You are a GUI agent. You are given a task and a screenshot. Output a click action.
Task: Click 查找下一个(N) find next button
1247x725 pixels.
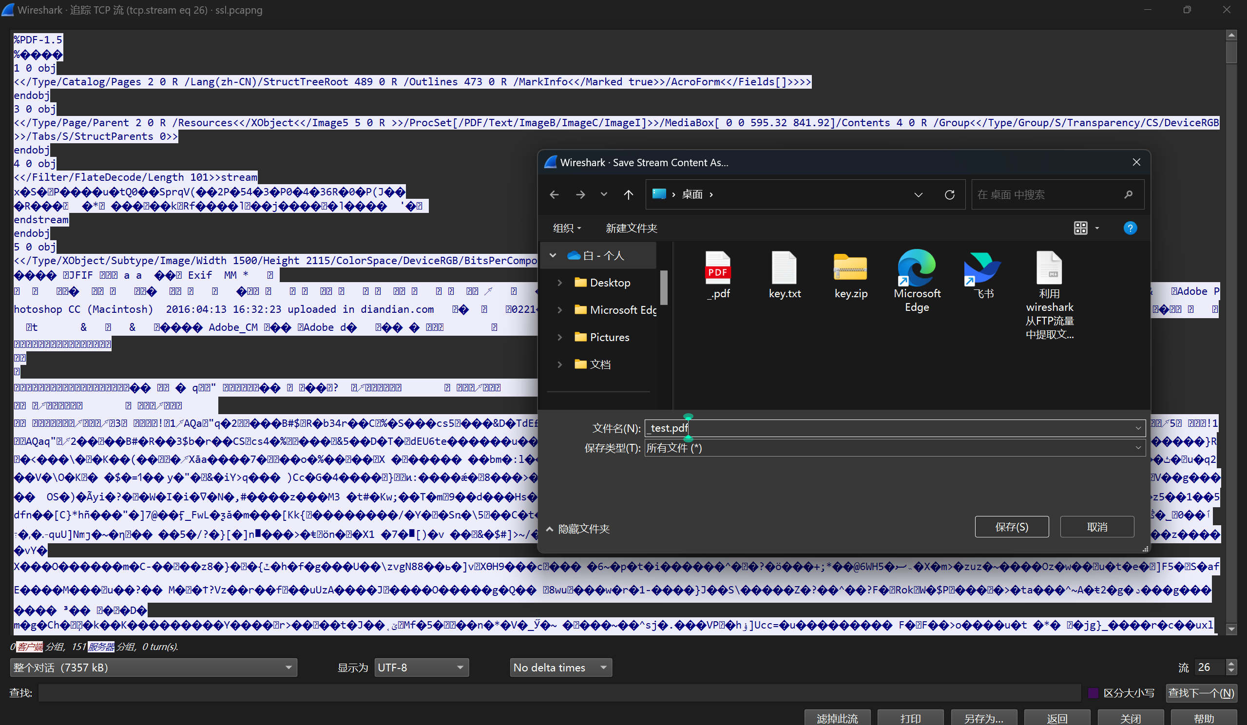1201,693
